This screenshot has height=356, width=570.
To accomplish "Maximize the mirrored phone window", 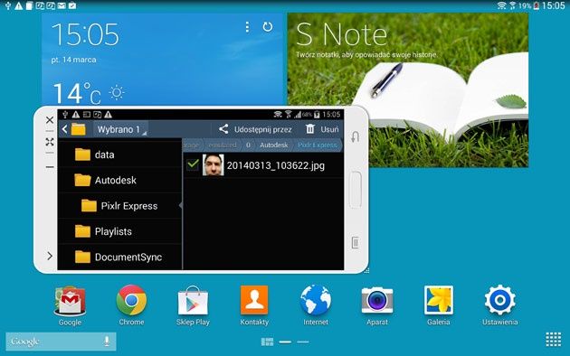I will pos(50,142).
